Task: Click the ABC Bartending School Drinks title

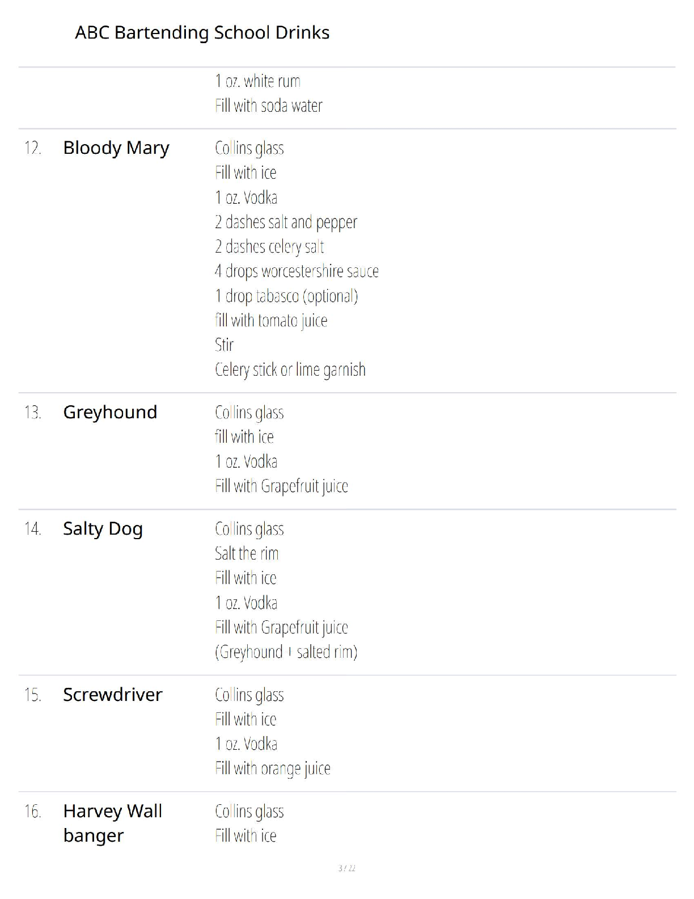Action: (x=202, y=33)
